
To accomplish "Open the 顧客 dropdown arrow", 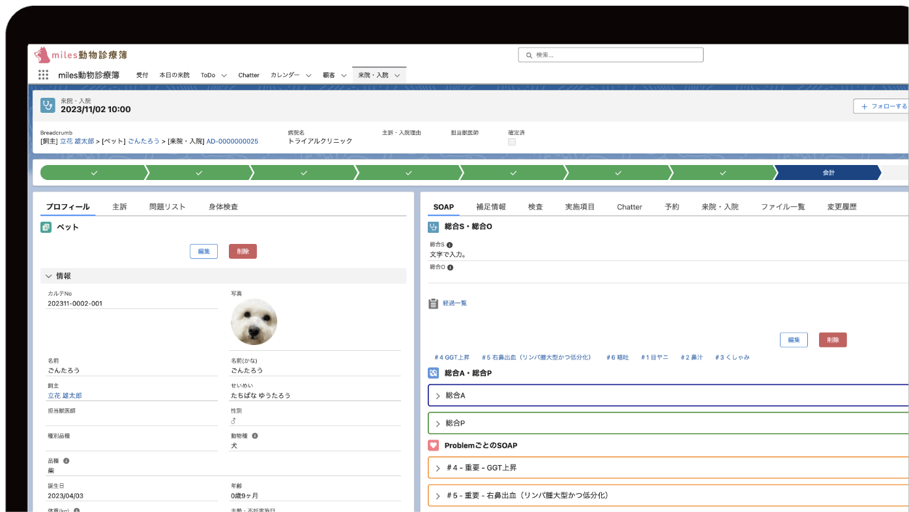I will [344, 76].
